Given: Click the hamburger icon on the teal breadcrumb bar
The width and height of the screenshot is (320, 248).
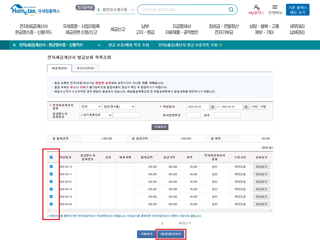Looking at the screenshot, I should point(14,45).
